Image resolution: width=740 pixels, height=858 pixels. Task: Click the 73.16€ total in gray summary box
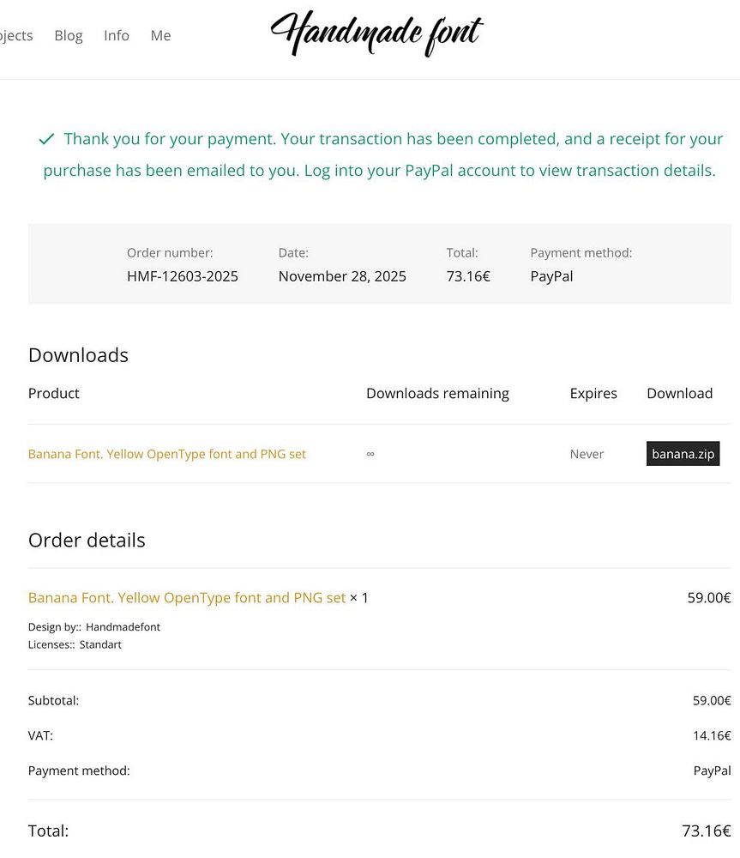pyautogui.click(x=468, y=276)
